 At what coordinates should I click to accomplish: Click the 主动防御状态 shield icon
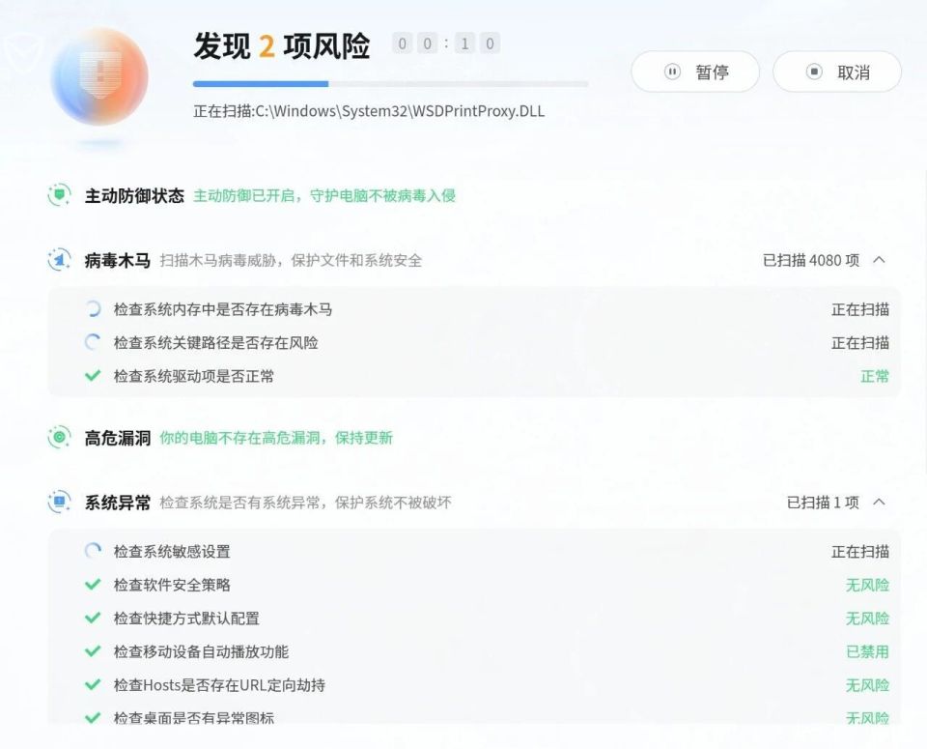click(x=59, y=194)
